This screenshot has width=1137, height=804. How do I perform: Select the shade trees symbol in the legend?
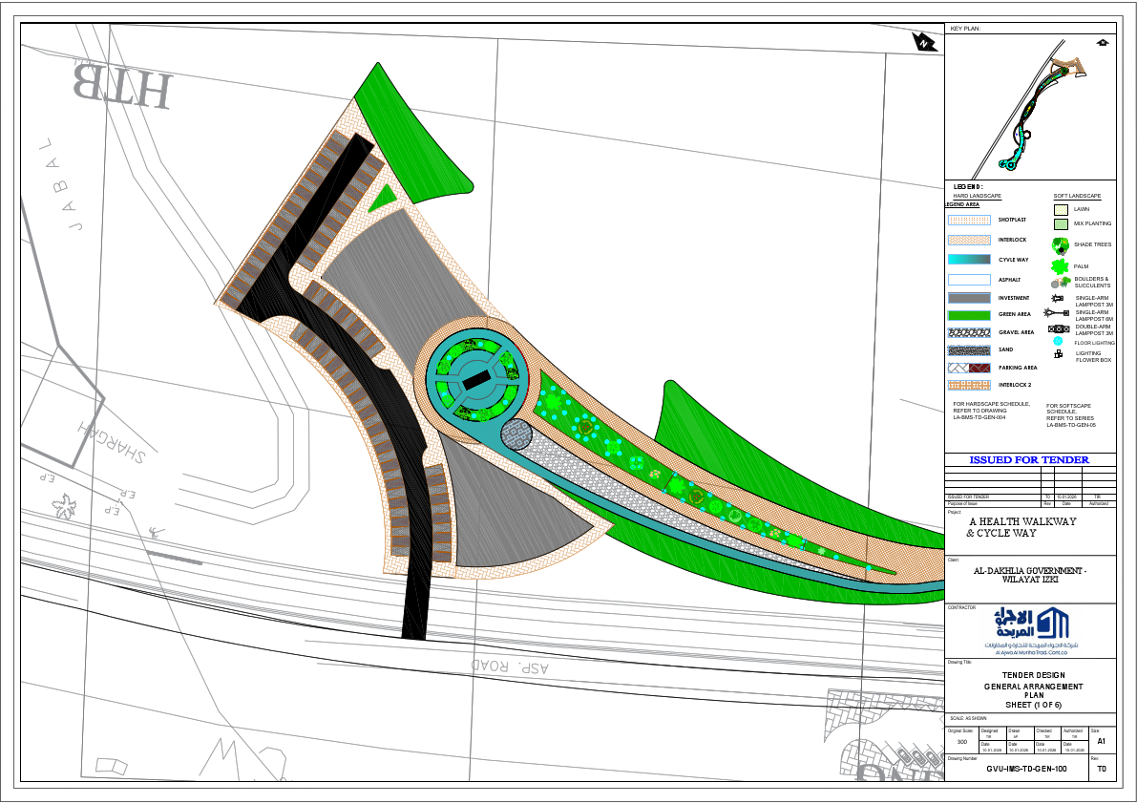pyautogui.click(x=1060, y=245)
